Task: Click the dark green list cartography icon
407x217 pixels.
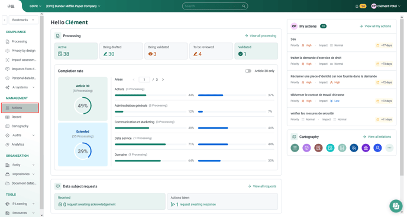Action: [295, 148]
